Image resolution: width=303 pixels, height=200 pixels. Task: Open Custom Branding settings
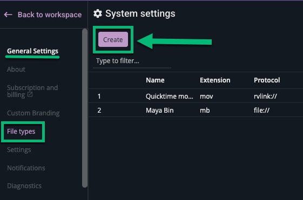point(33,113)
